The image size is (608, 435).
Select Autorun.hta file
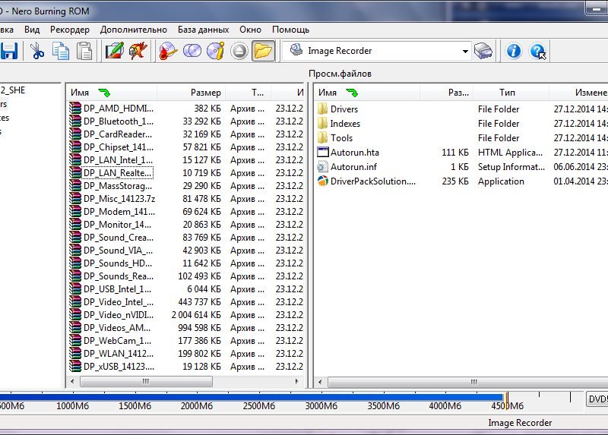tap(354, 153)
